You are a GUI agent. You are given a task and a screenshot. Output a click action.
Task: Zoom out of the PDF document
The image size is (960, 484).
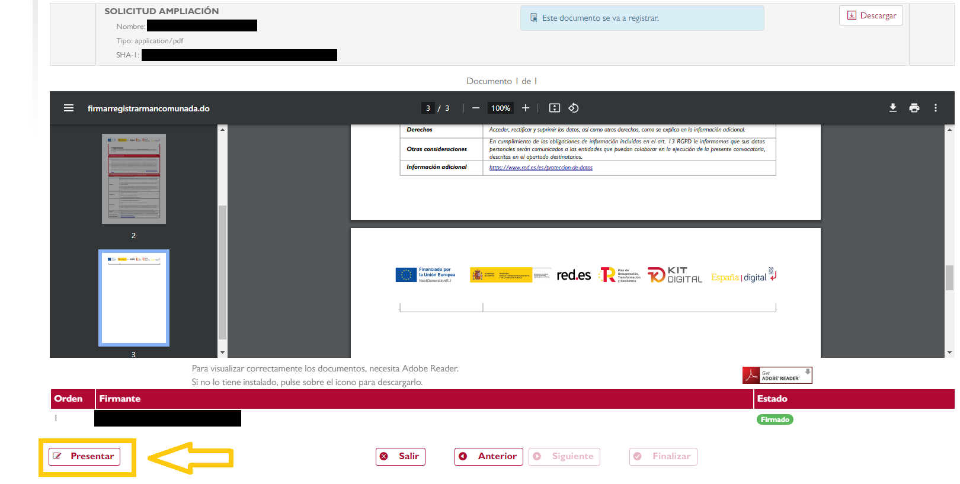(475, 108)
